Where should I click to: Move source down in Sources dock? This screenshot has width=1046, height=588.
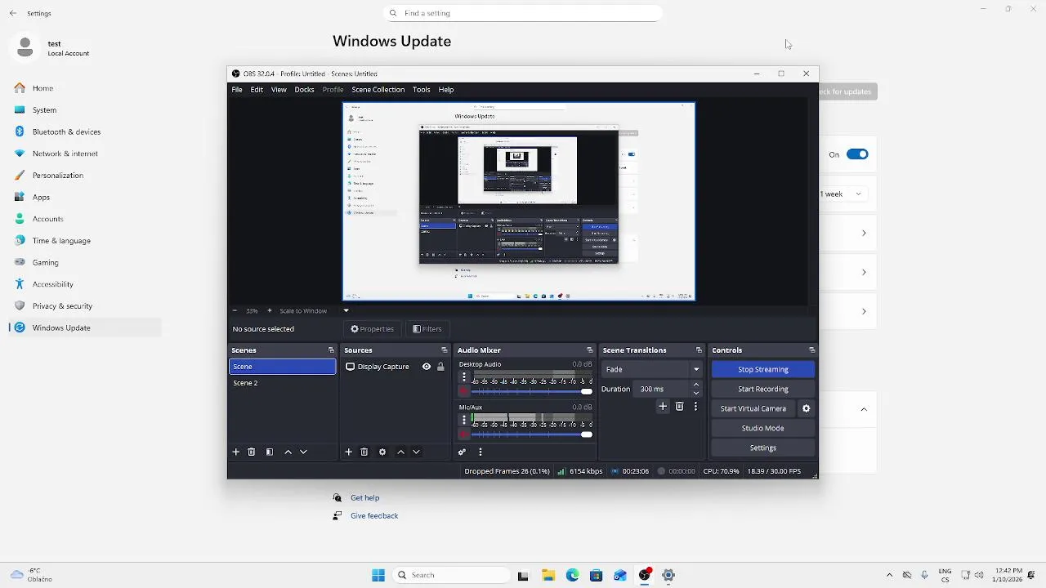tap(416, 452)
